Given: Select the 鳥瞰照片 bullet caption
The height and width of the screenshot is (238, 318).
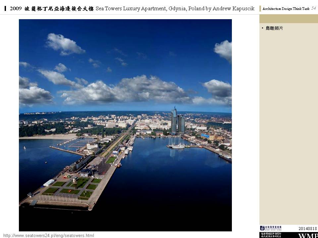Looking at the screenshot, I should (x=274, y=28).
